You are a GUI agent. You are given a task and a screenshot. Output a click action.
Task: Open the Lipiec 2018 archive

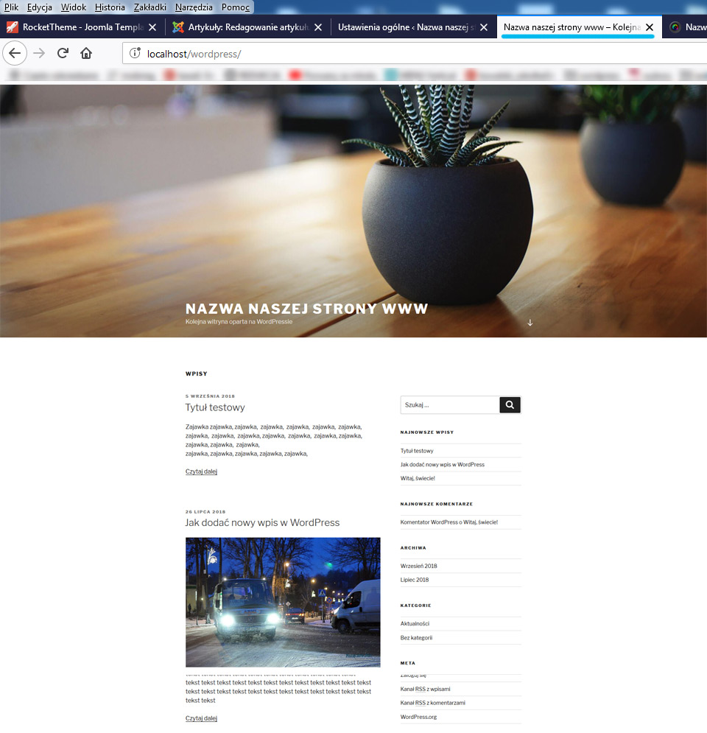415,580
